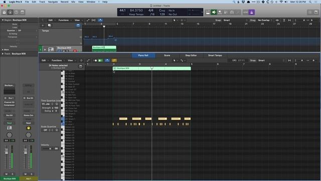Solo the Boutique 909 channel strip

12,174
